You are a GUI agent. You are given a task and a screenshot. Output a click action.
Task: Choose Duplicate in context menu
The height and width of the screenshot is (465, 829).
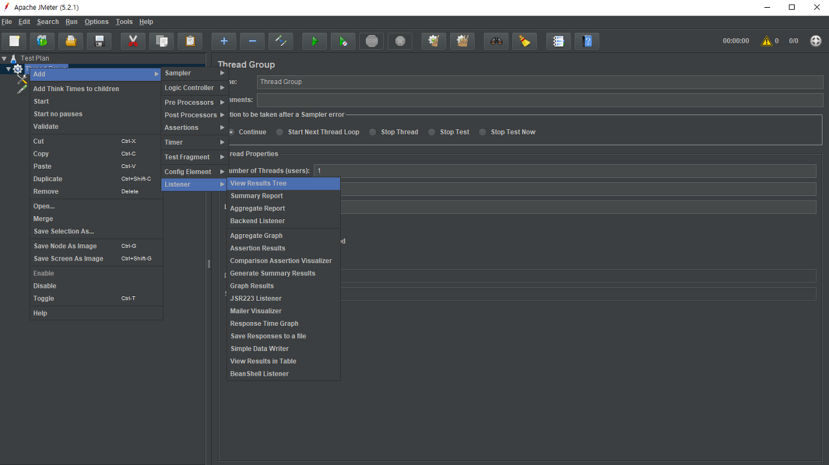click(x=95, y=179)
